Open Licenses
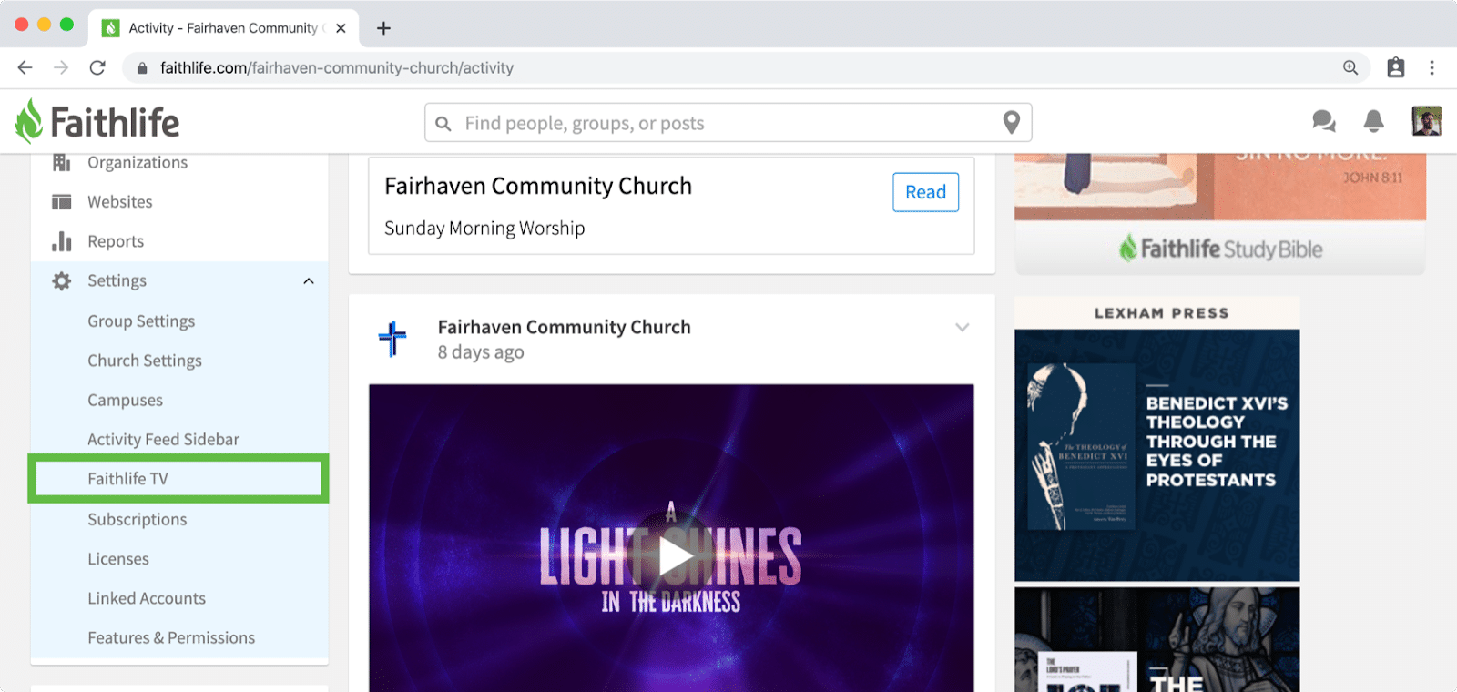1457x692 pixels. tap(118, 559)
